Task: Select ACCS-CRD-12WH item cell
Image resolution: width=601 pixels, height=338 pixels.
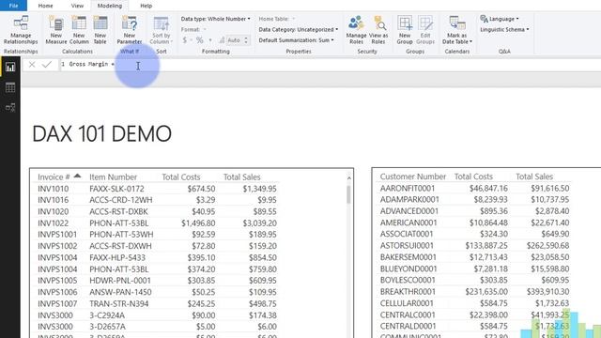Action: 121,200
